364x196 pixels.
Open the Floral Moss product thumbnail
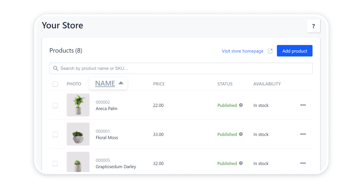tap(78, 134)
